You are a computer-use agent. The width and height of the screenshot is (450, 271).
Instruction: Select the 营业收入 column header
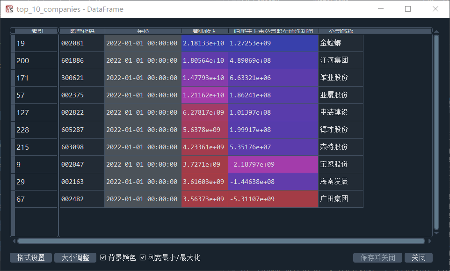(204, 31)
